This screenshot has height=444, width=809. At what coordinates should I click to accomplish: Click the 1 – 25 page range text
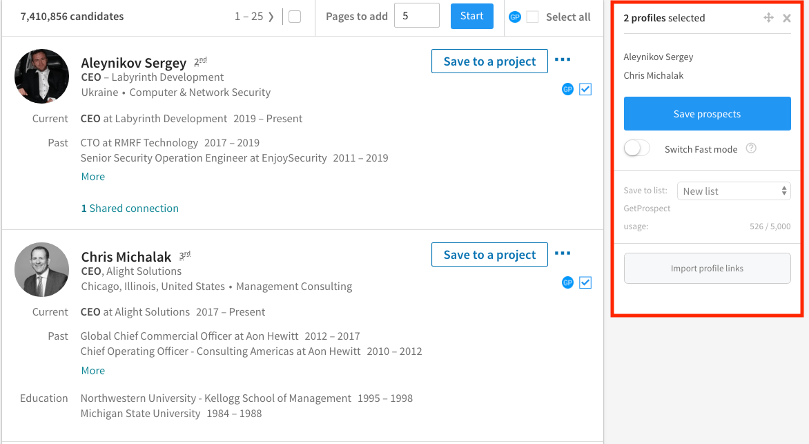pos(248,17)
